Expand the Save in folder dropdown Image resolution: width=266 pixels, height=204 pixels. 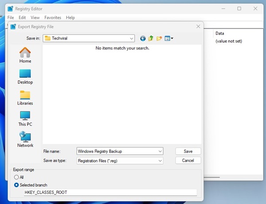[x=131, y=38]
